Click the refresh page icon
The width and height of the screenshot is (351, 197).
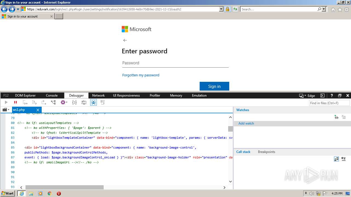pyautogui.click(x=235, y=9)
